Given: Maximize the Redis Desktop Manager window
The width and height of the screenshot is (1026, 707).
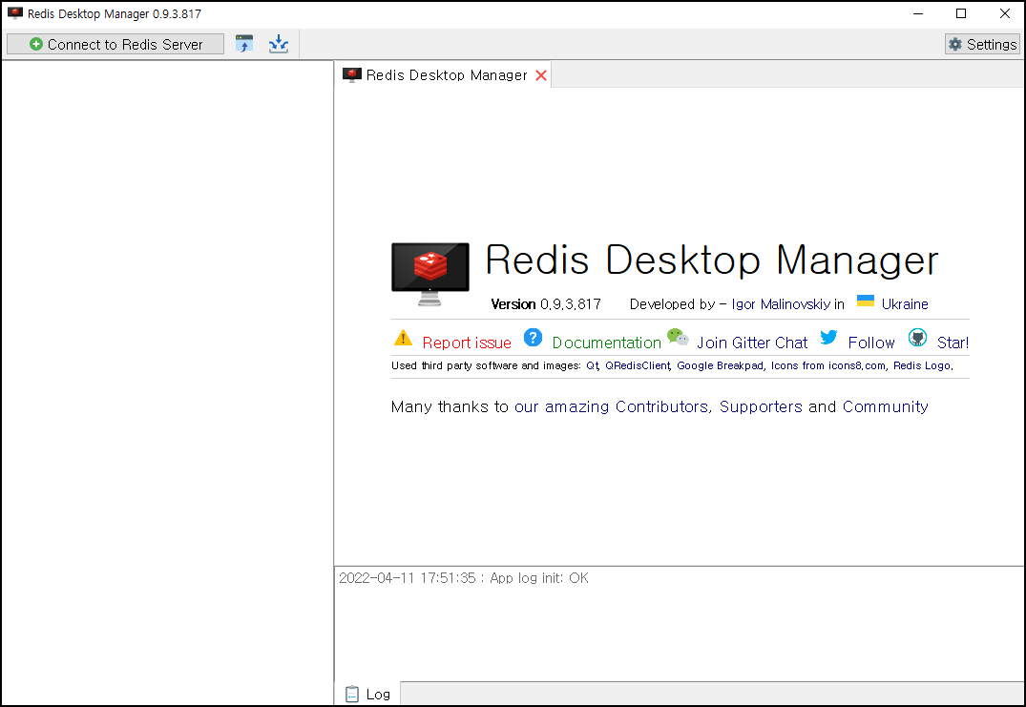Looking at the screenshot, I should pos(961,13).
